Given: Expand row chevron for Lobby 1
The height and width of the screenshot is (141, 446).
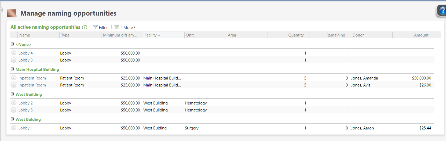Looking at the screenshot, I should coord(13,128).
